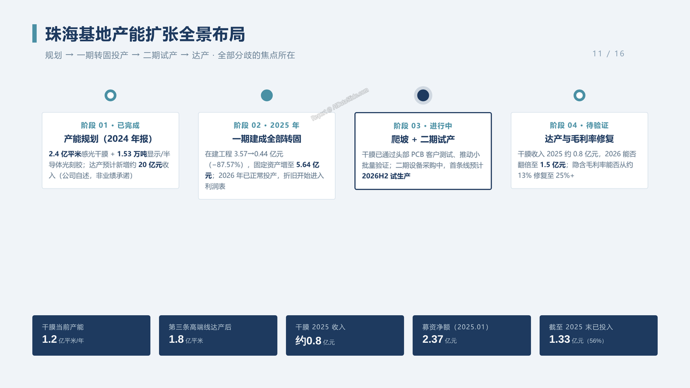Click the value 2.37 亿元

point(439,339)
